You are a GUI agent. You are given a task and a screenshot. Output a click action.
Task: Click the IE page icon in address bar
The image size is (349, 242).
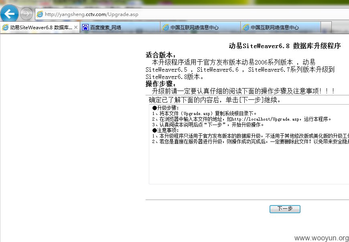(x=40, y=14)
